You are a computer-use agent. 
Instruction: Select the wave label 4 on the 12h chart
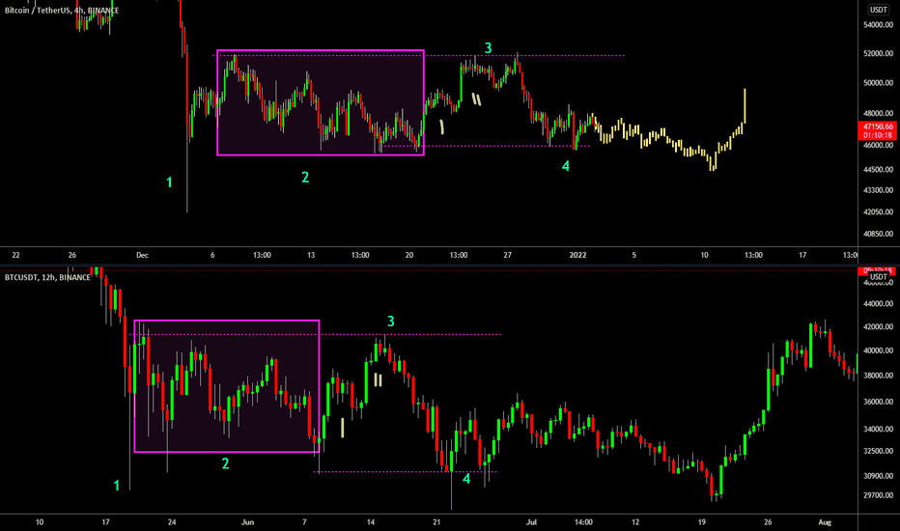(x=466, y=479)
